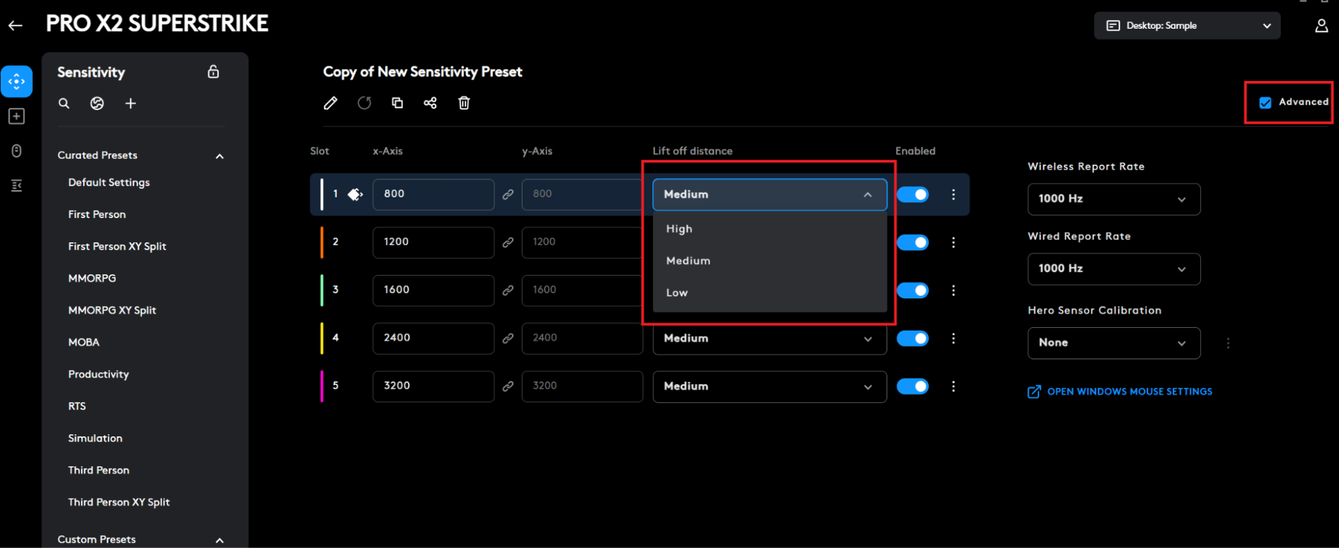
Task: Click the duplicate preset icon
Action: pyautogui.click(x=397, y=103)
